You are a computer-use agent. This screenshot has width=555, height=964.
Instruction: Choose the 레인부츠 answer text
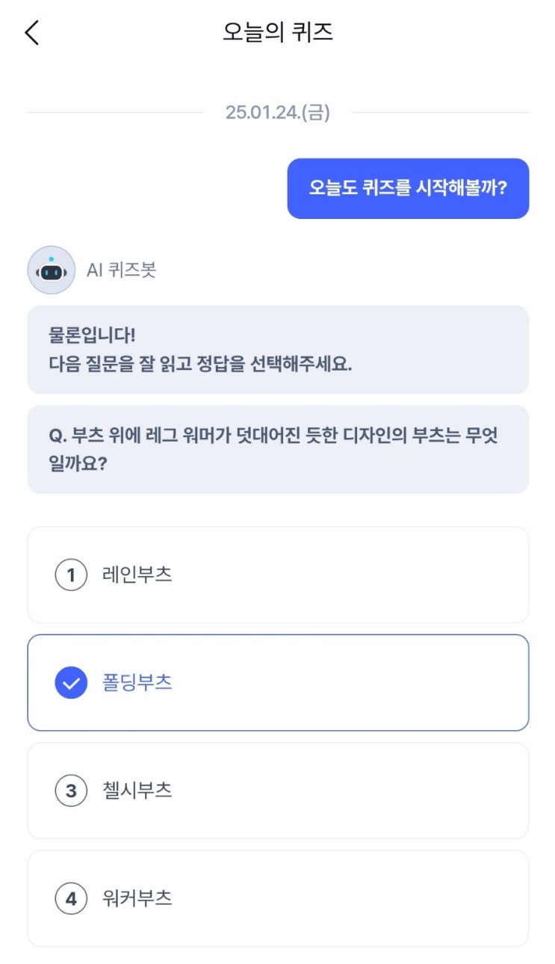(137, 575)
